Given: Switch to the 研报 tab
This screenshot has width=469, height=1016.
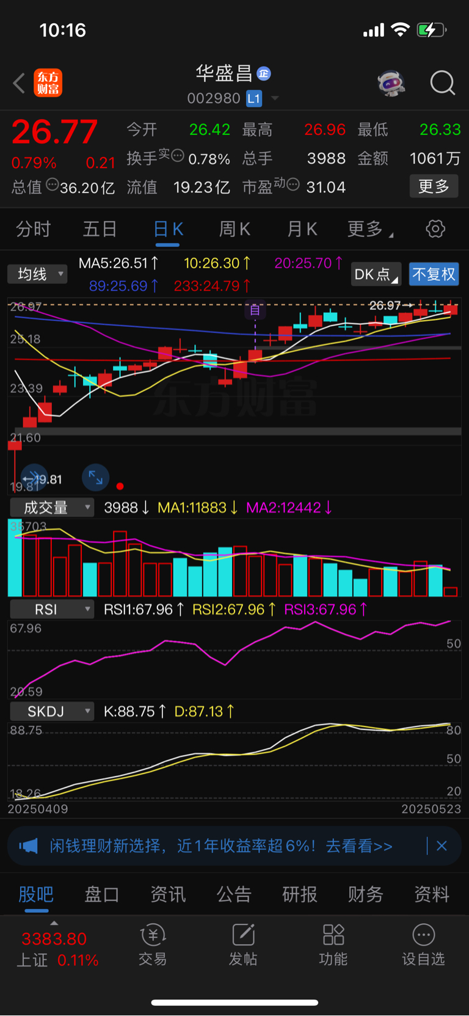Looking at the screenshot, I should [300, 894].
